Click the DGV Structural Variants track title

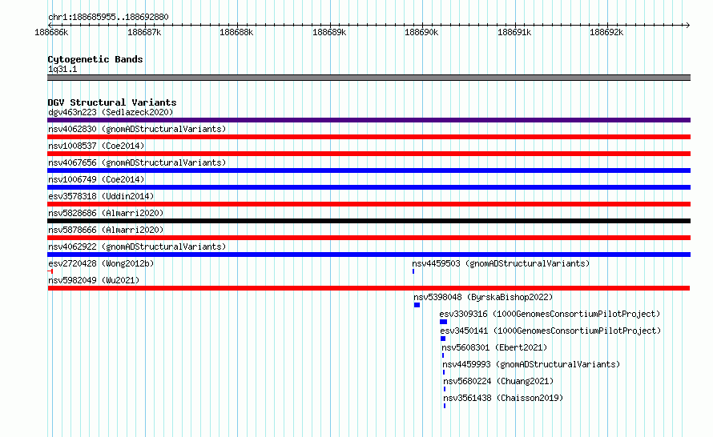pos(112,102)
